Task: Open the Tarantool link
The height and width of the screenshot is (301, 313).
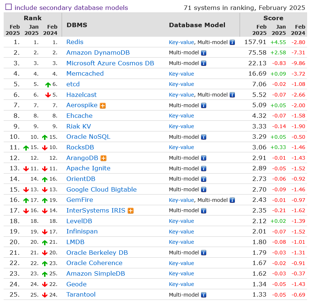Action: (x=81, y=294)
